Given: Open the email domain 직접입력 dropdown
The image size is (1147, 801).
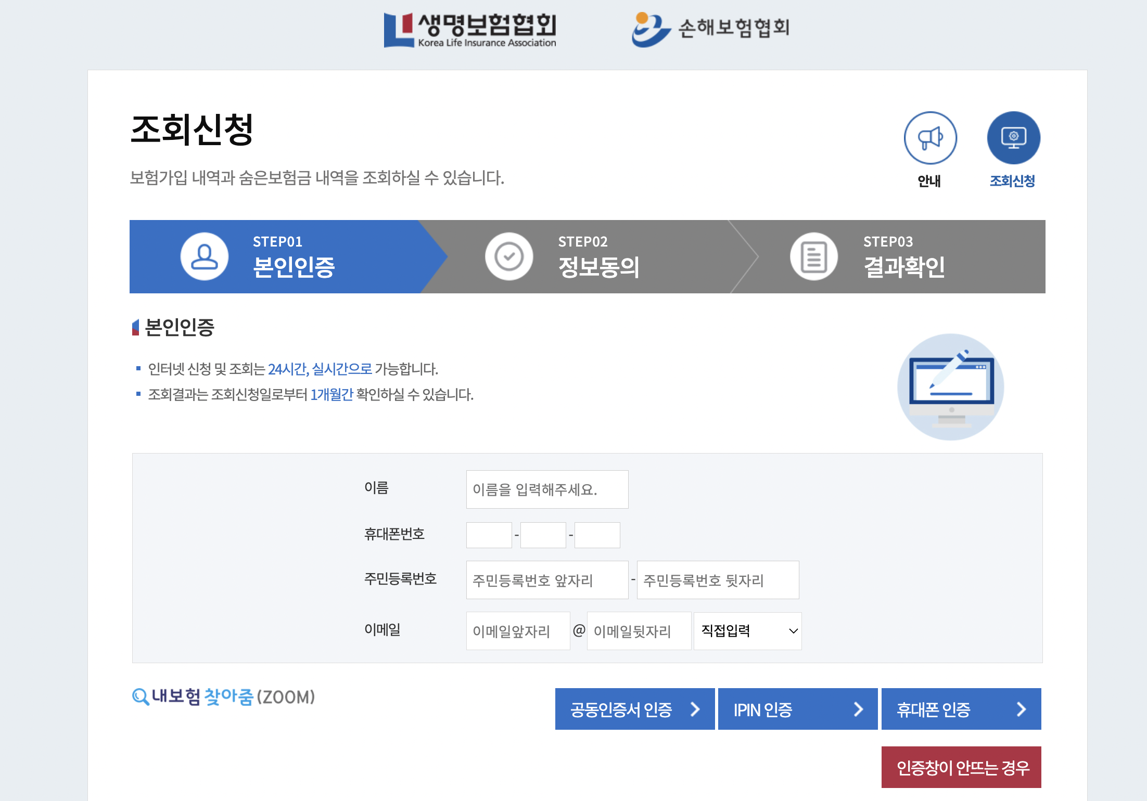Looking at the screenshot, I should (747, 631).
